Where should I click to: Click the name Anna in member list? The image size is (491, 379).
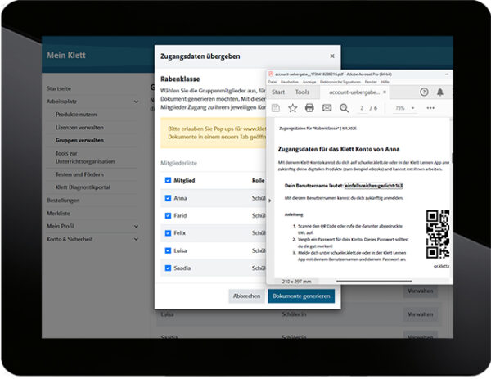point(180,198)
